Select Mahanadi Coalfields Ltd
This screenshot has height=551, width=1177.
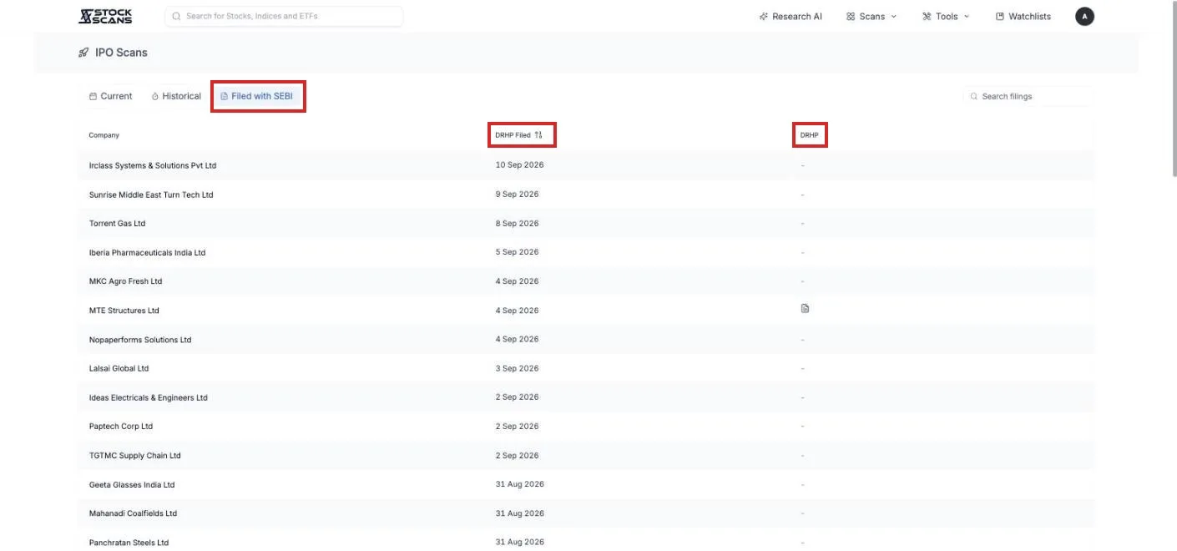click(133, 513)
